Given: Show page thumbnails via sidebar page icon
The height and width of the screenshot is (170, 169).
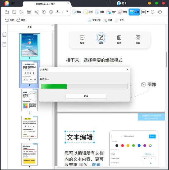Looking at the screenshot, I should point(4,34).
